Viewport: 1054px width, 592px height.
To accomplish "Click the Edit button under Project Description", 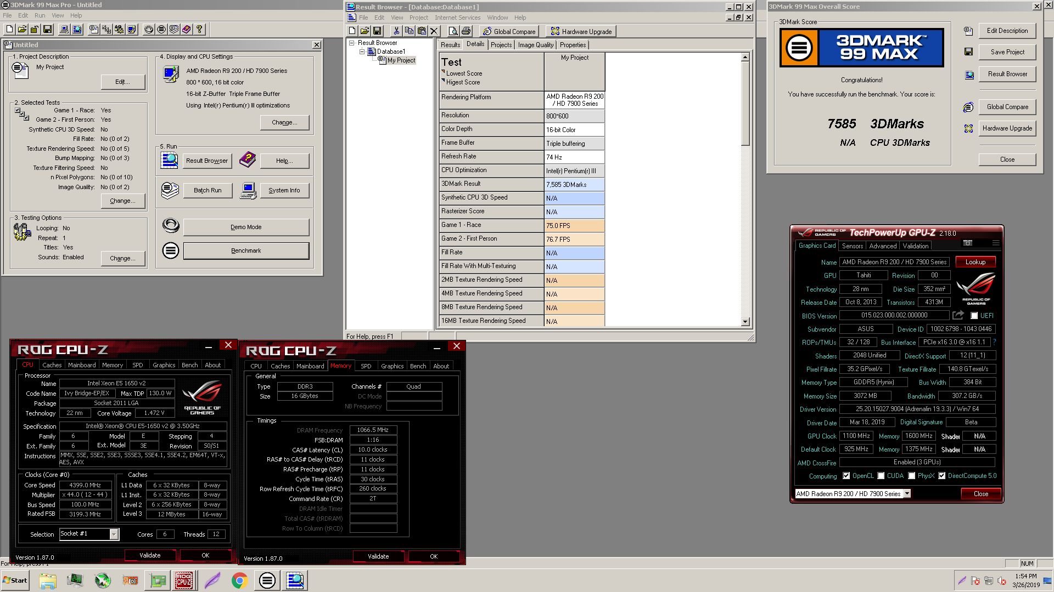I will (x=122, y=82).
